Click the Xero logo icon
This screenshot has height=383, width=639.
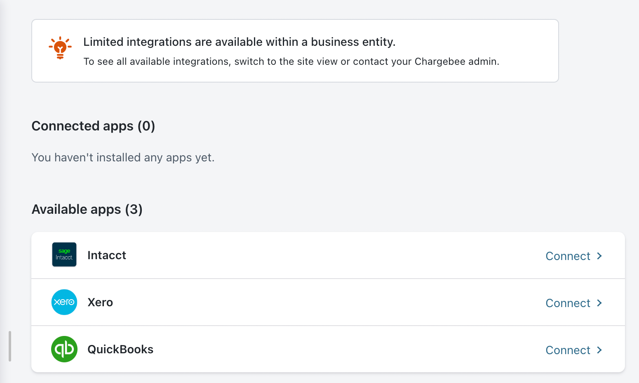(x=64, y=302)
